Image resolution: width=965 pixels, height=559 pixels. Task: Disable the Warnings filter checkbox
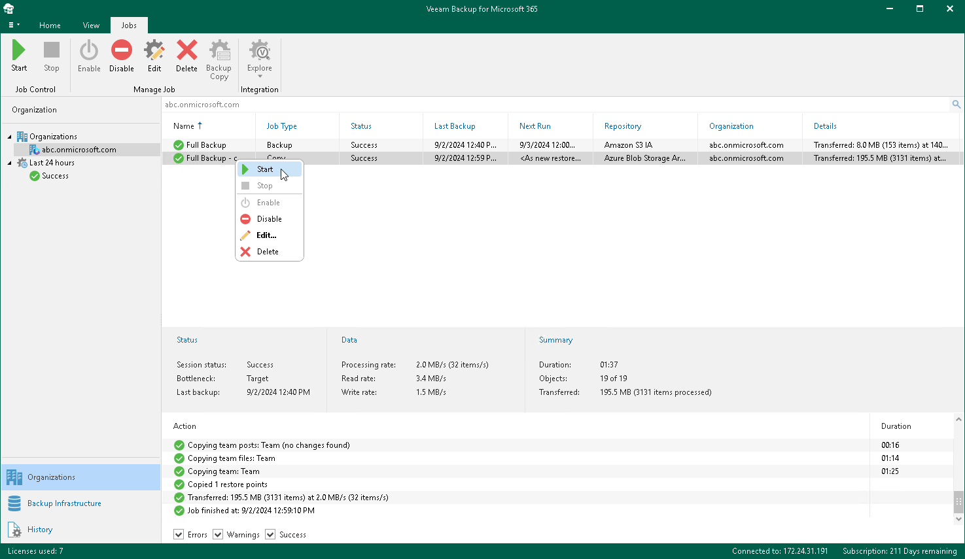[217, 534]
